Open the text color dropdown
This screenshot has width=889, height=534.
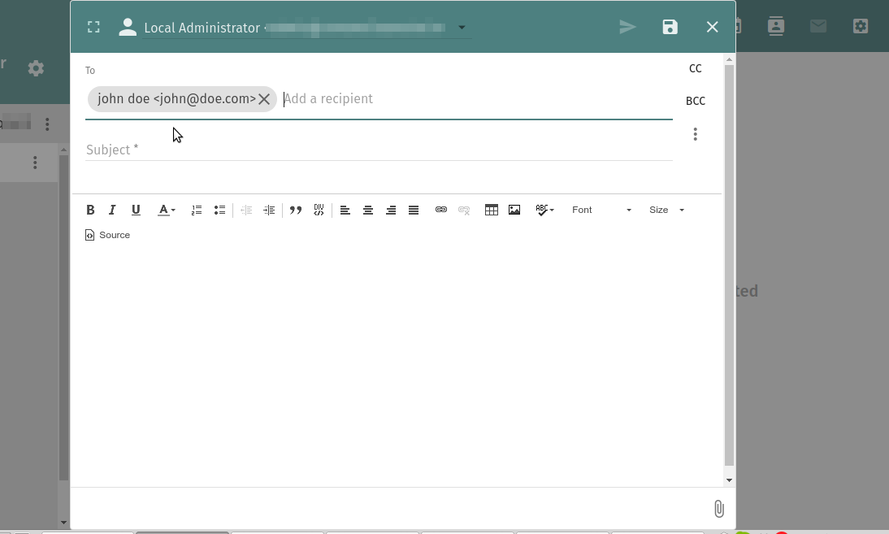[166, 210]
